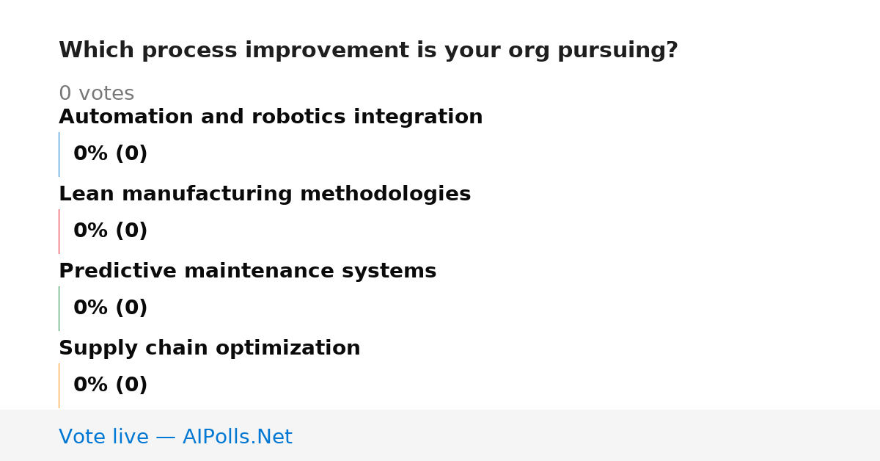
Task: Open the Vote live — AIPolls.Net link
Action: pyautogui.click(x=175, y=437)
